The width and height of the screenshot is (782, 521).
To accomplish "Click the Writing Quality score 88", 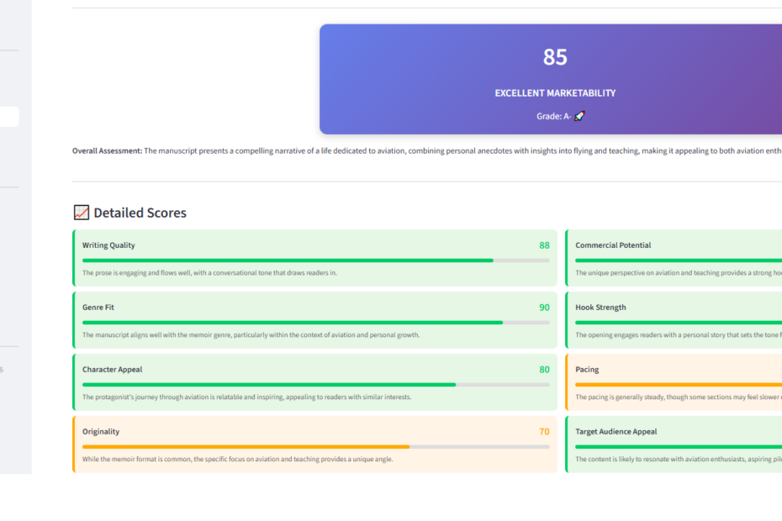I will [x=544, y=245].
